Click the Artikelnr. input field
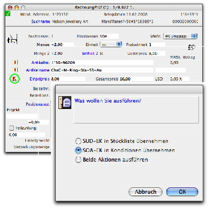The width and height of the screenshot is (214, 211). (102, 63)
